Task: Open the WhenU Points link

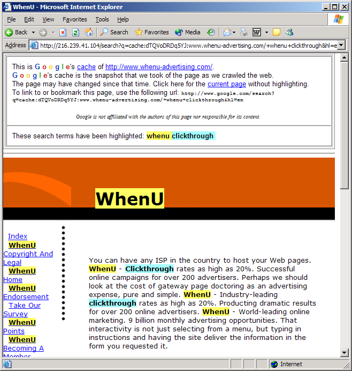Action: (x=20, y=327)
